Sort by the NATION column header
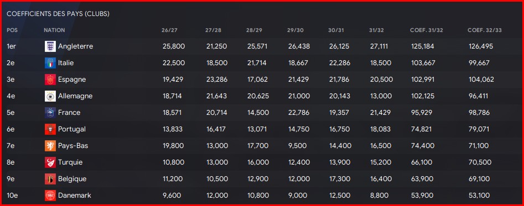Screen dimensions: 524x206 coord(54,30)
